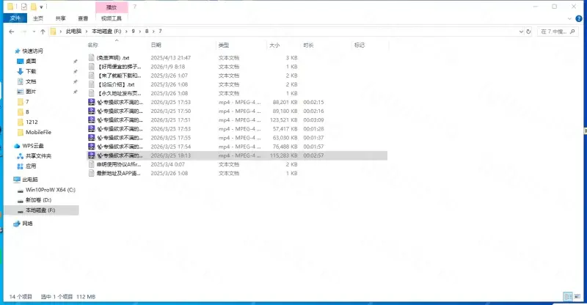Image resolution: width=587 pixels, height=305 pixels.
Task: Select the mp4 video sized 88,201 KB
Action: (237, 102)
